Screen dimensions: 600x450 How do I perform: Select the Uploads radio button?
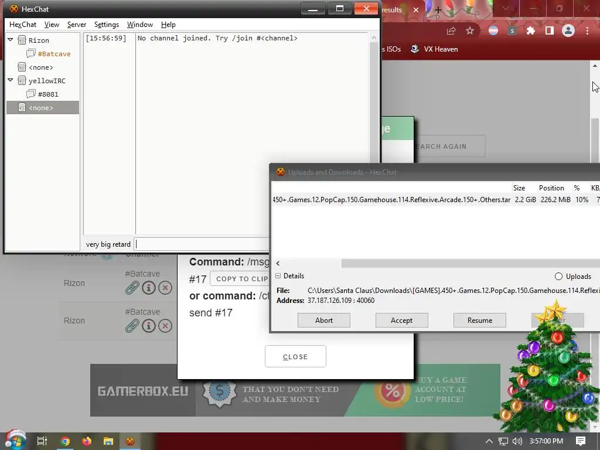[558, 277]
